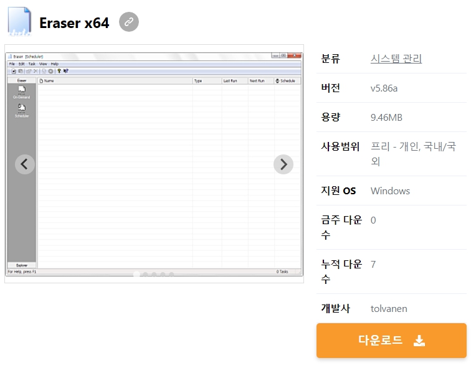Click the 누적 다운수 label

[x=341, y=271]
